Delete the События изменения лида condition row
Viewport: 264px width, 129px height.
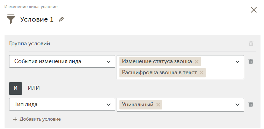[x=251, y=61]
